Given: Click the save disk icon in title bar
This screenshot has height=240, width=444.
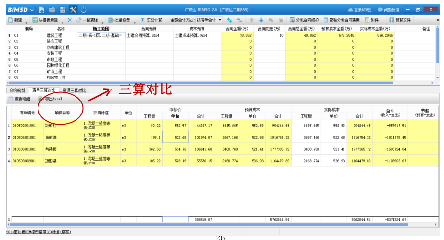Looking at the screenshot, I should coord(63,10).
